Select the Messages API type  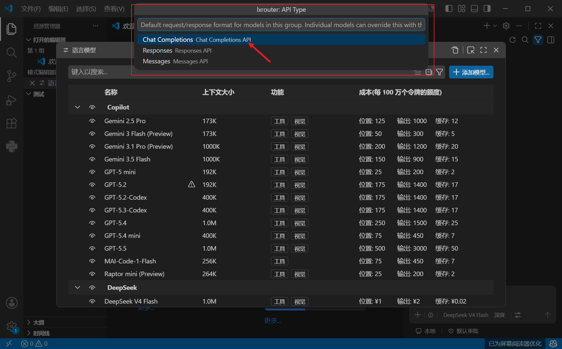(x=281, y=61)
